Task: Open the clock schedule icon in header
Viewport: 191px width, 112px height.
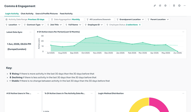Action: point(166,6)
